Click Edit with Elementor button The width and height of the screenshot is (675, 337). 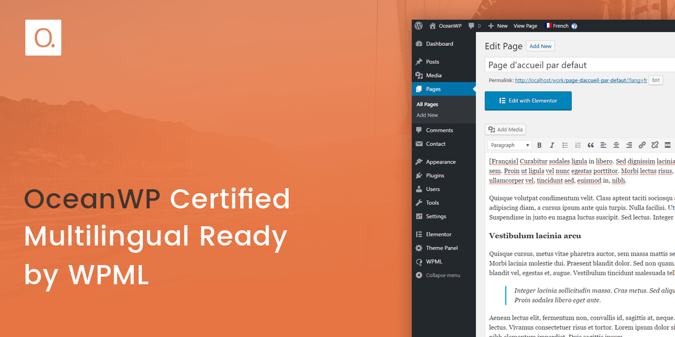pyautogui.click(x=528, y=101)
